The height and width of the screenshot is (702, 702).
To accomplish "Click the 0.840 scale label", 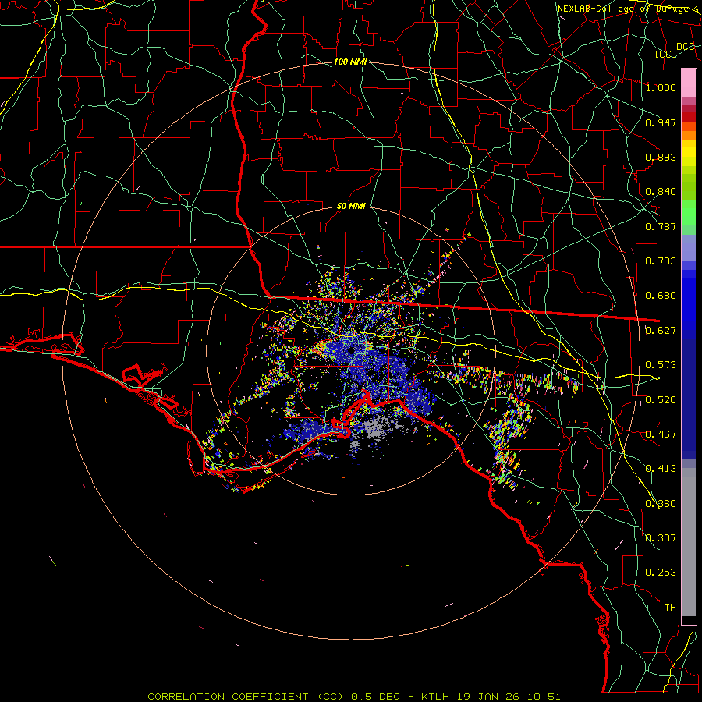I will [661, 192].
